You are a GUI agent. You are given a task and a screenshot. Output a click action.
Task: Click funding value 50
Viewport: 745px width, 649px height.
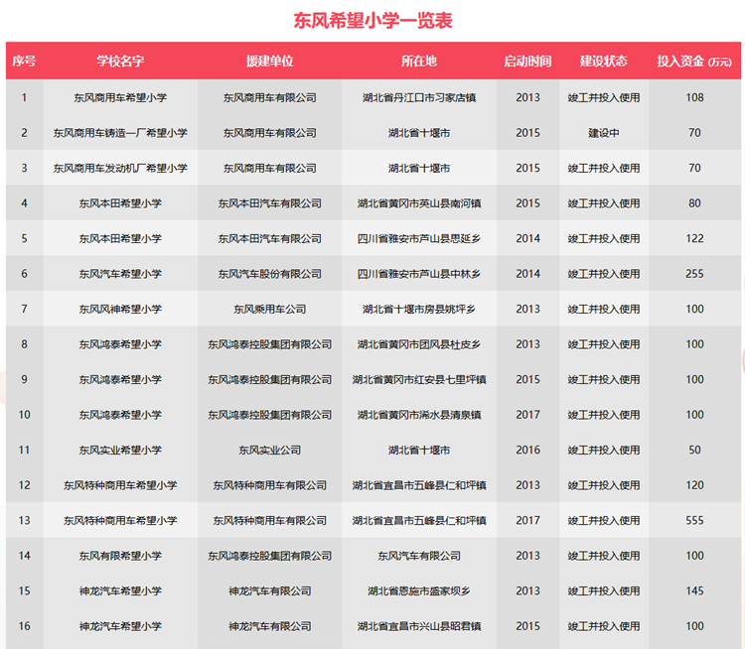click(694, 451)
